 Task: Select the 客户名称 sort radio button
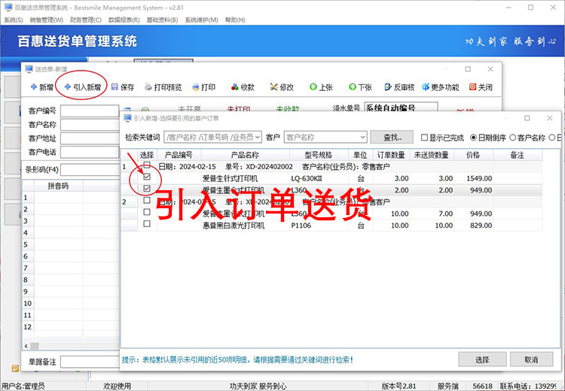pos(512,138)
